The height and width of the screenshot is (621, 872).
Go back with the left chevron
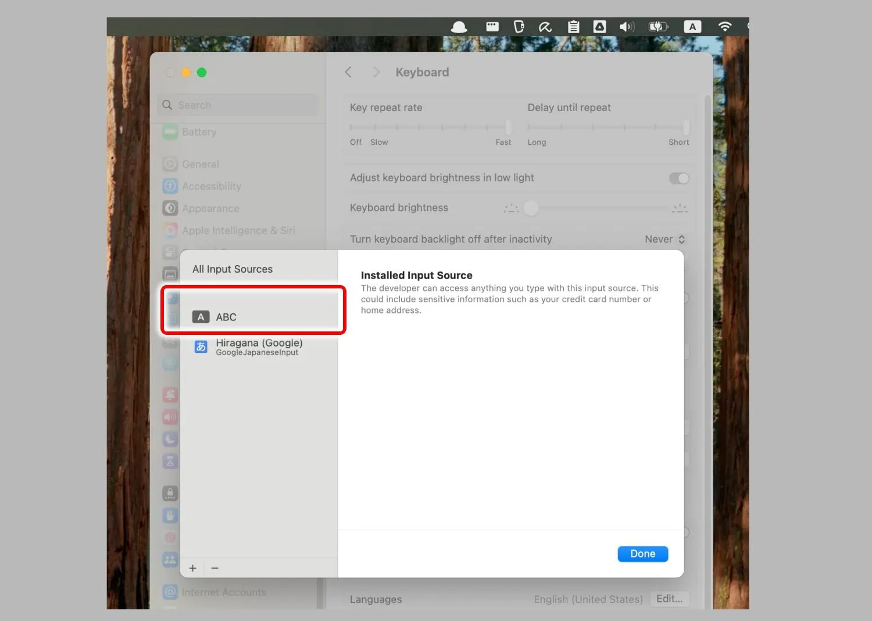tap(348, 72)
